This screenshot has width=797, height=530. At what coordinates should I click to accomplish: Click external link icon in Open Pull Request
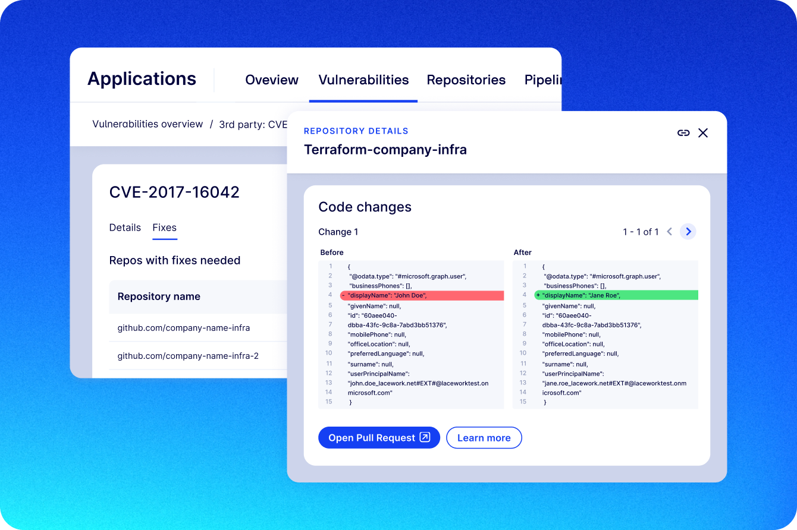pos(425,437)
